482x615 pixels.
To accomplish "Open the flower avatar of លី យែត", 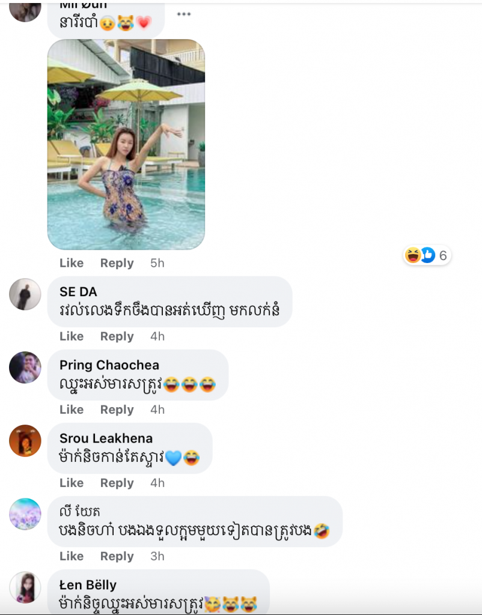I will pyautogui.click(x=25, y=514).
